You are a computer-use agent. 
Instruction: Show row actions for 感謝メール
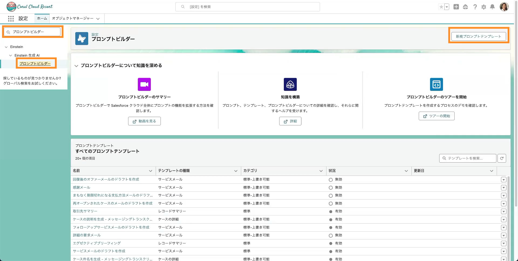tap(503, 188)
